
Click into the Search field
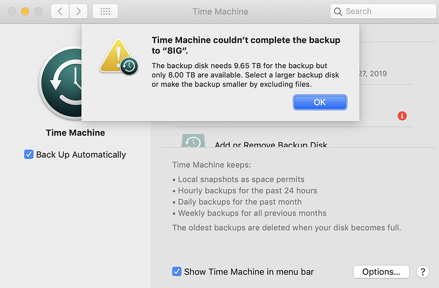pyautogui.click(x=383, y=11)
